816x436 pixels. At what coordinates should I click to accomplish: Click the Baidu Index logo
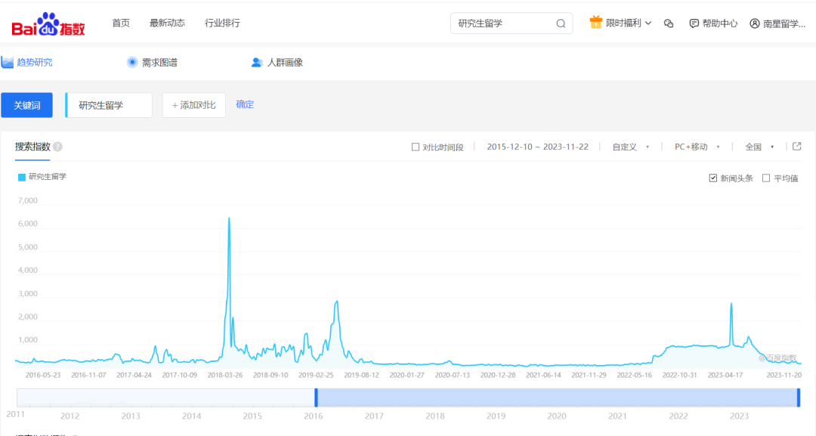pyautogui.click(x=48, y=23)
